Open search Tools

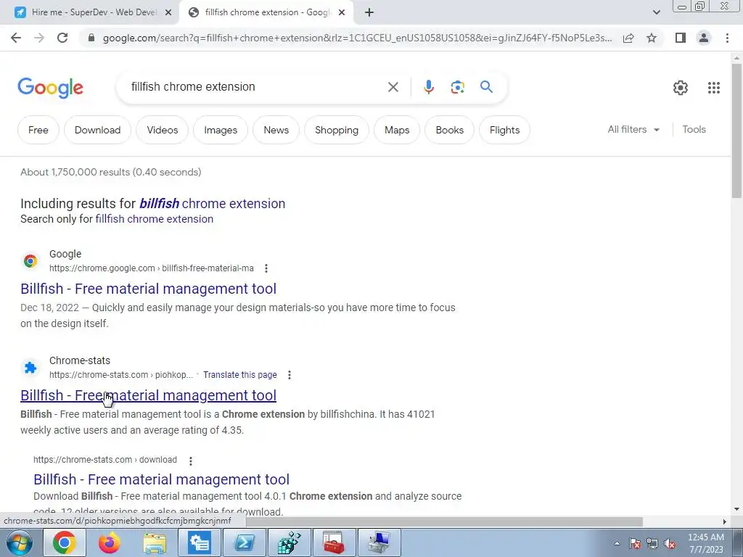tap(694, 129)
